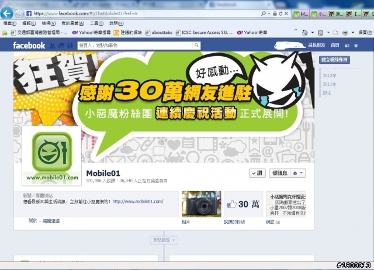The image size is (374, 270).
Task: Jump to 誕生 on timeline
Action: [x=327, y=93]
